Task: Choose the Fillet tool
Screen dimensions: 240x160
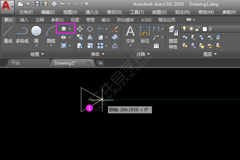Action: pyautogui.click(x=100, y=37)
